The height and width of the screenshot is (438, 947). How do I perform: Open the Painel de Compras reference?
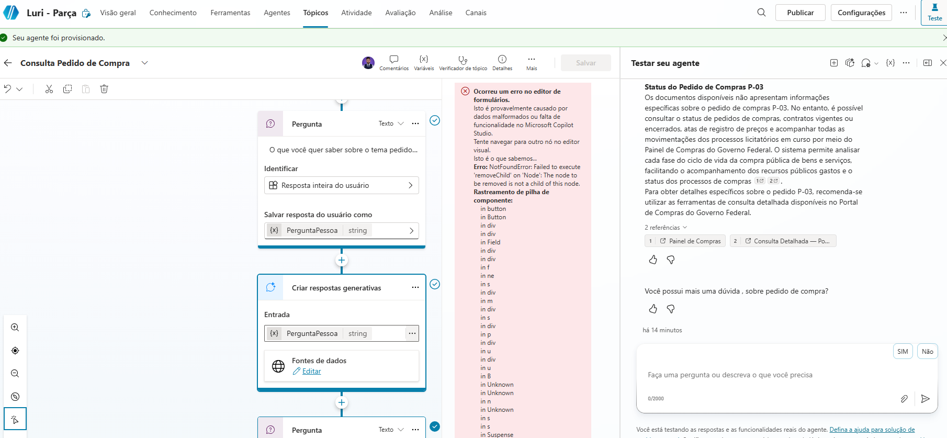[x=685, y=241]
